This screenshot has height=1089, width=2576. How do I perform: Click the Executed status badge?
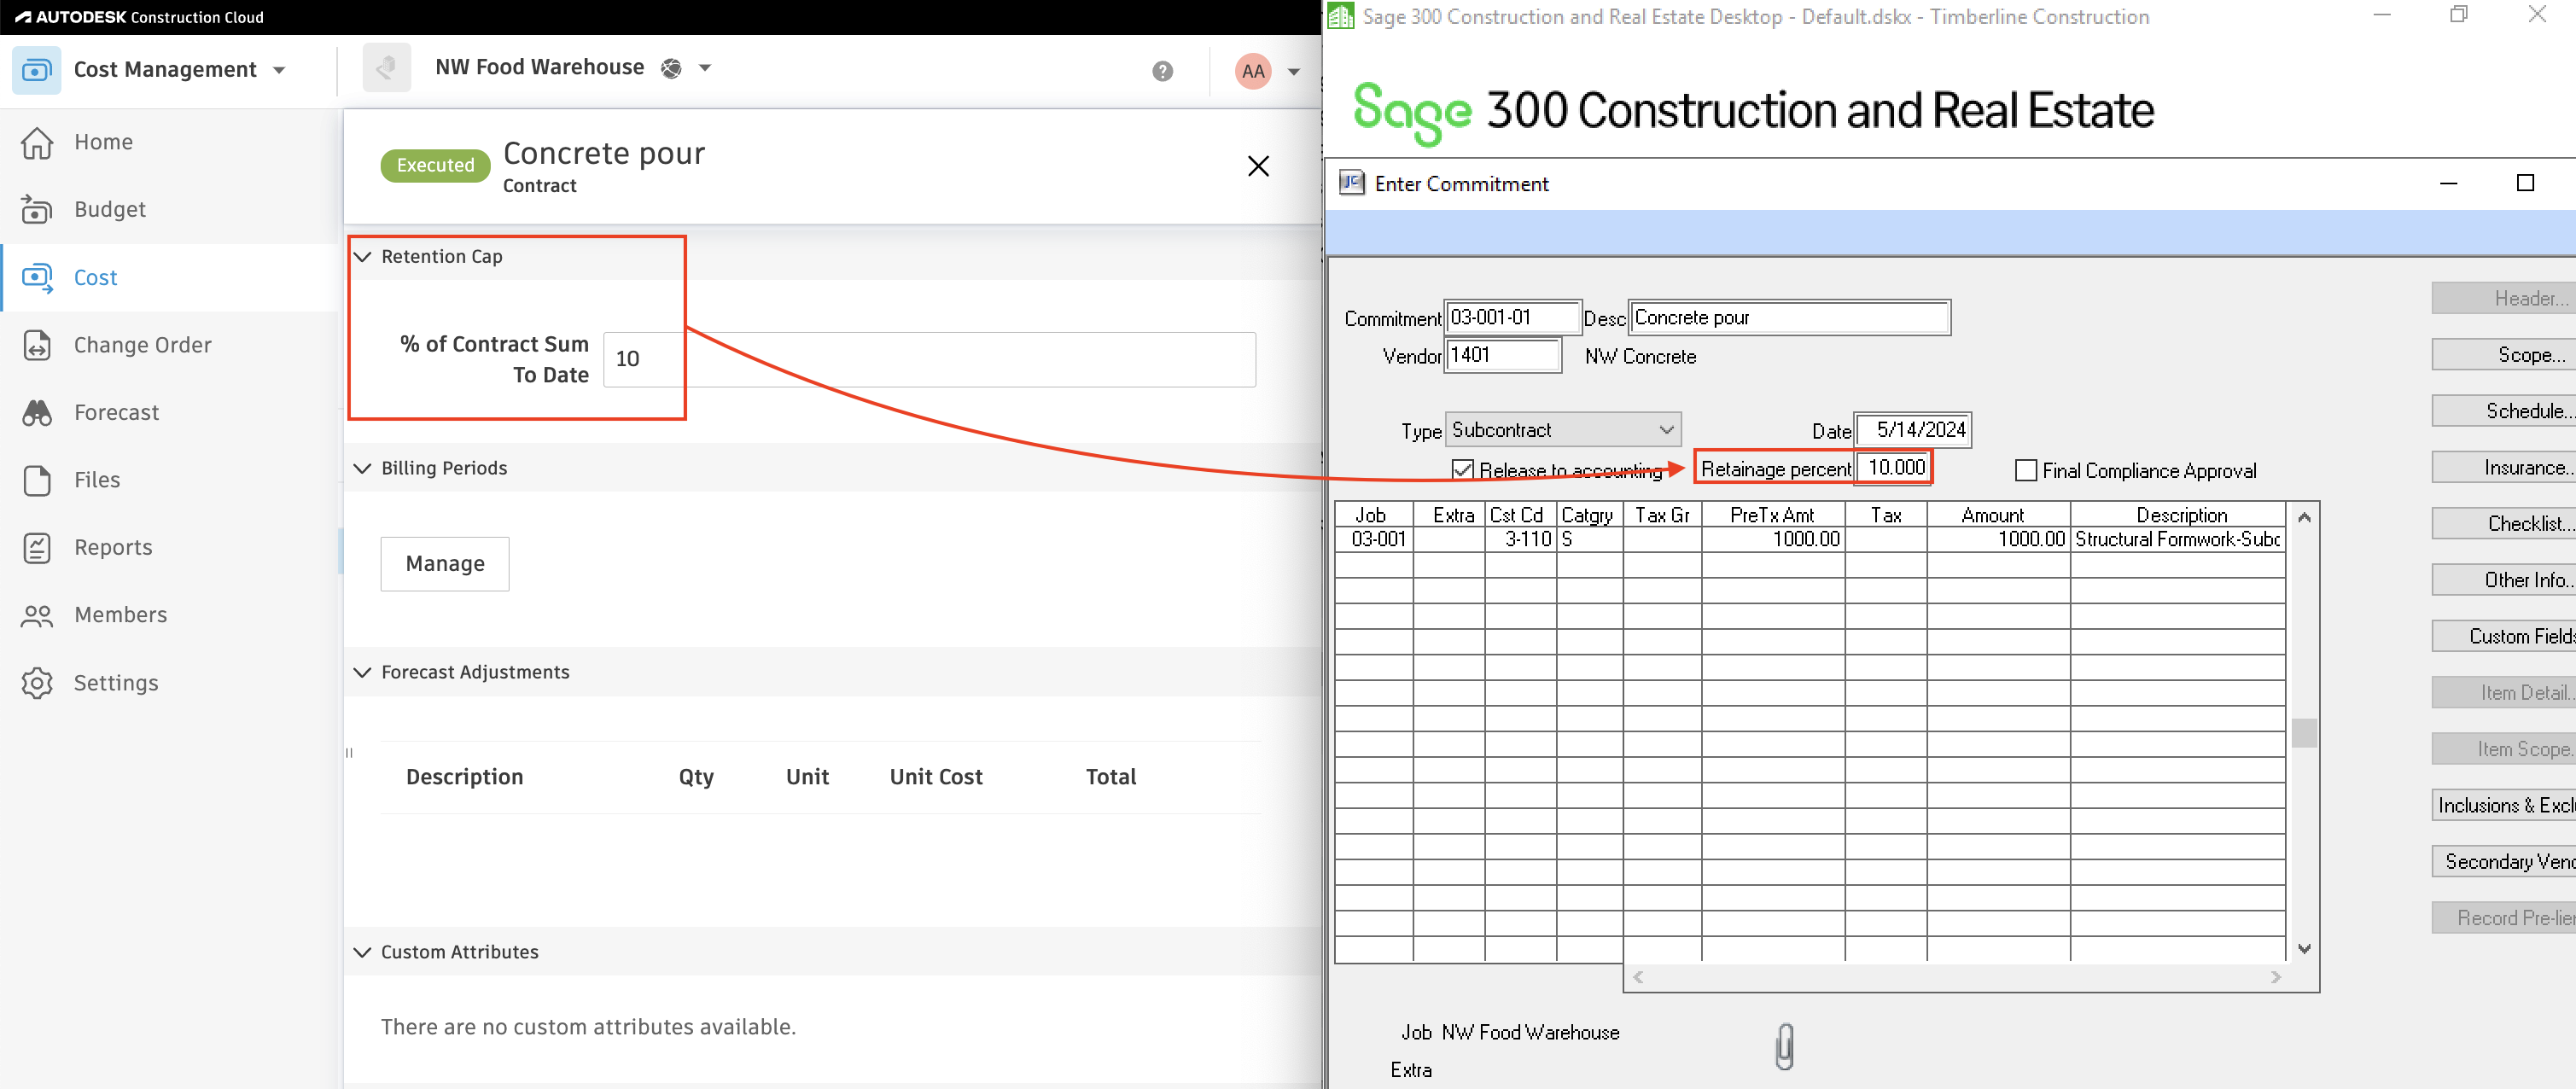[x=435, y=166]
